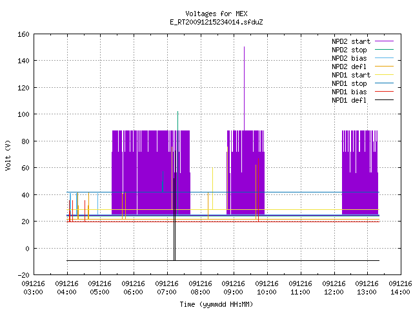This screenshot has height=310, width=413.
Task: Click the 'NPD1 start' legend label
Action: tap(351, 75)
